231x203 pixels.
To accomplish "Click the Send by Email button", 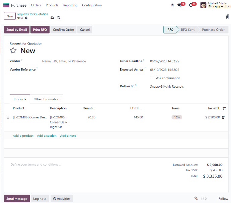I will coord(17,29).
